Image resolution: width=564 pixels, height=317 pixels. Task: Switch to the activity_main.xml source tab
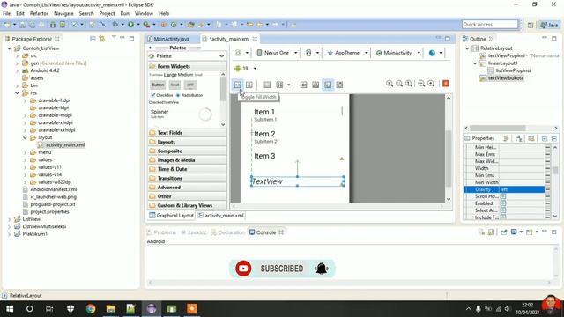pyautogui.click(x=221, y=216)
